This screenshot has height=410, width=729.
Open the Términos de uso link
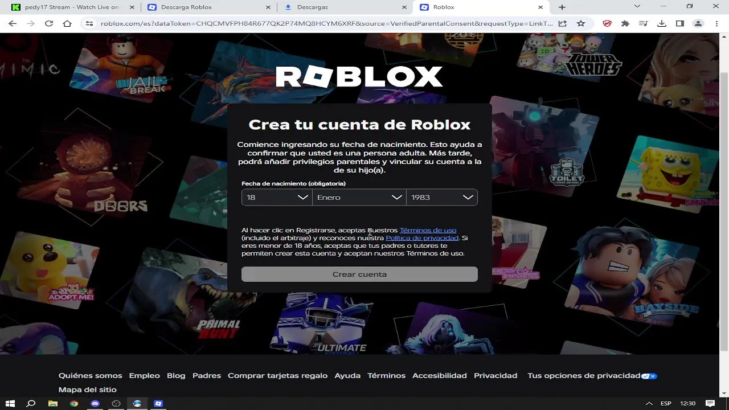(x=428, y=230)
